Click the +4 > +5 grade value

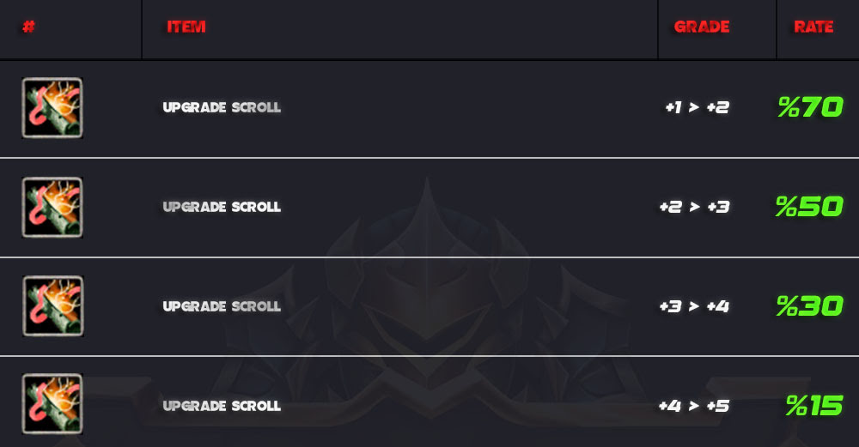pos(693,406)
